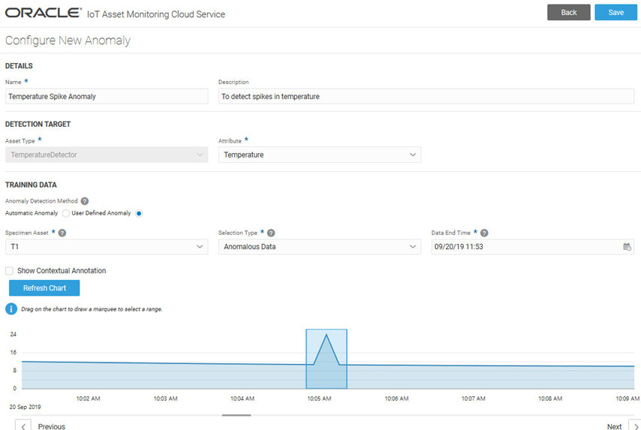This screenshot has width=641, height=430.
Task: Go to Previous chart range
Action: [52, 426]
